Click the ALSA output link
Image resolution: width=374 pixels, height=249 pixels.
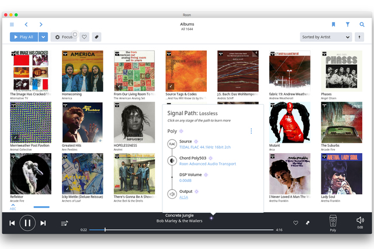(x=184, y=197)
